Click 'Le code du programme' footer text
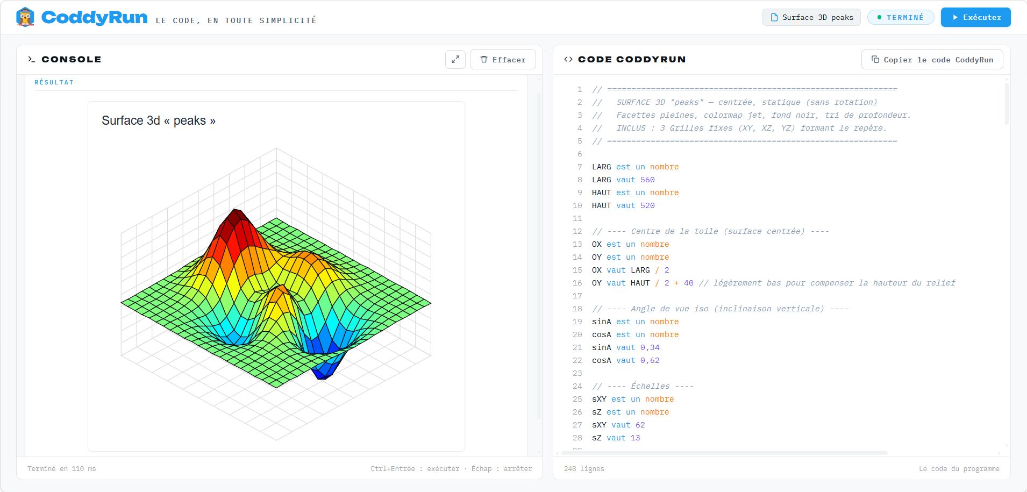This screenshot has width=1027, height=492. point(959,469)
